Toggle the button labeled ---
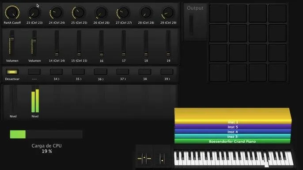Image resolution: width=303 pixels, height=170 pixels. coord(34,72)
